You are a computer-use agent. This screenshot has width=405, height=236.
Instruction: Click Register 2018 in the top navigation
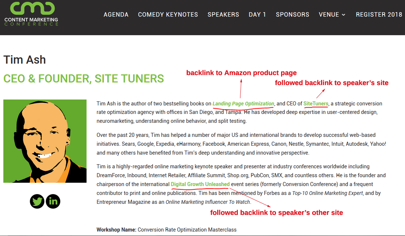[379, 15]
